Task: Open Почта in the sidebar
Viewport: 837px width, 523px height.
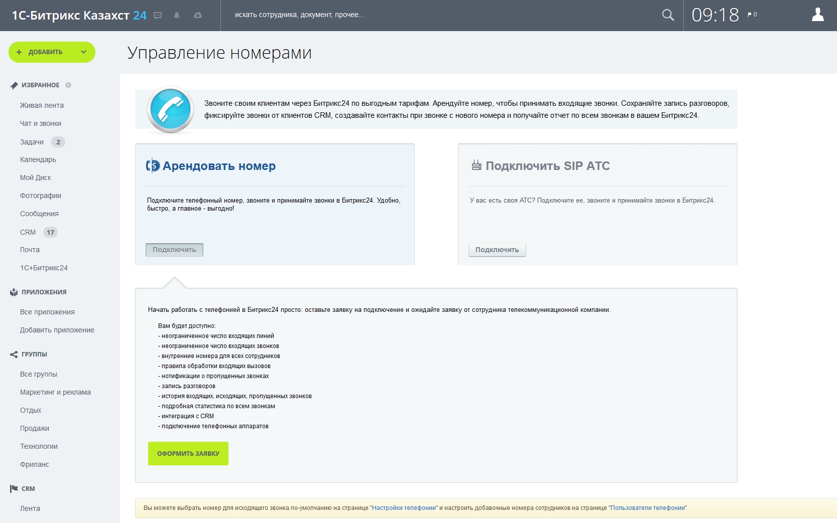Action: (x=30, y=250)
